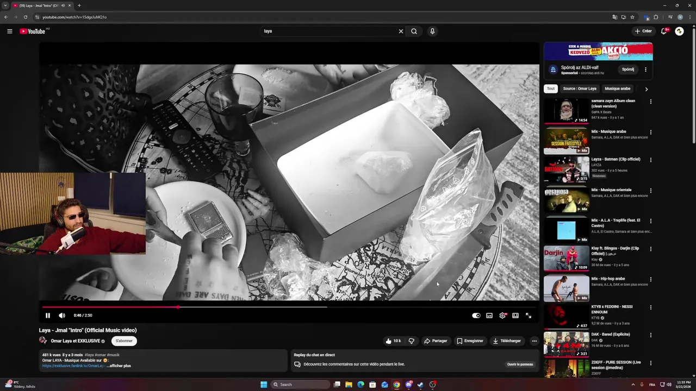Image resolution: width=696 pixels, height=391 pixels.
Task: Click the browser reload button
Action: (25, 17)
